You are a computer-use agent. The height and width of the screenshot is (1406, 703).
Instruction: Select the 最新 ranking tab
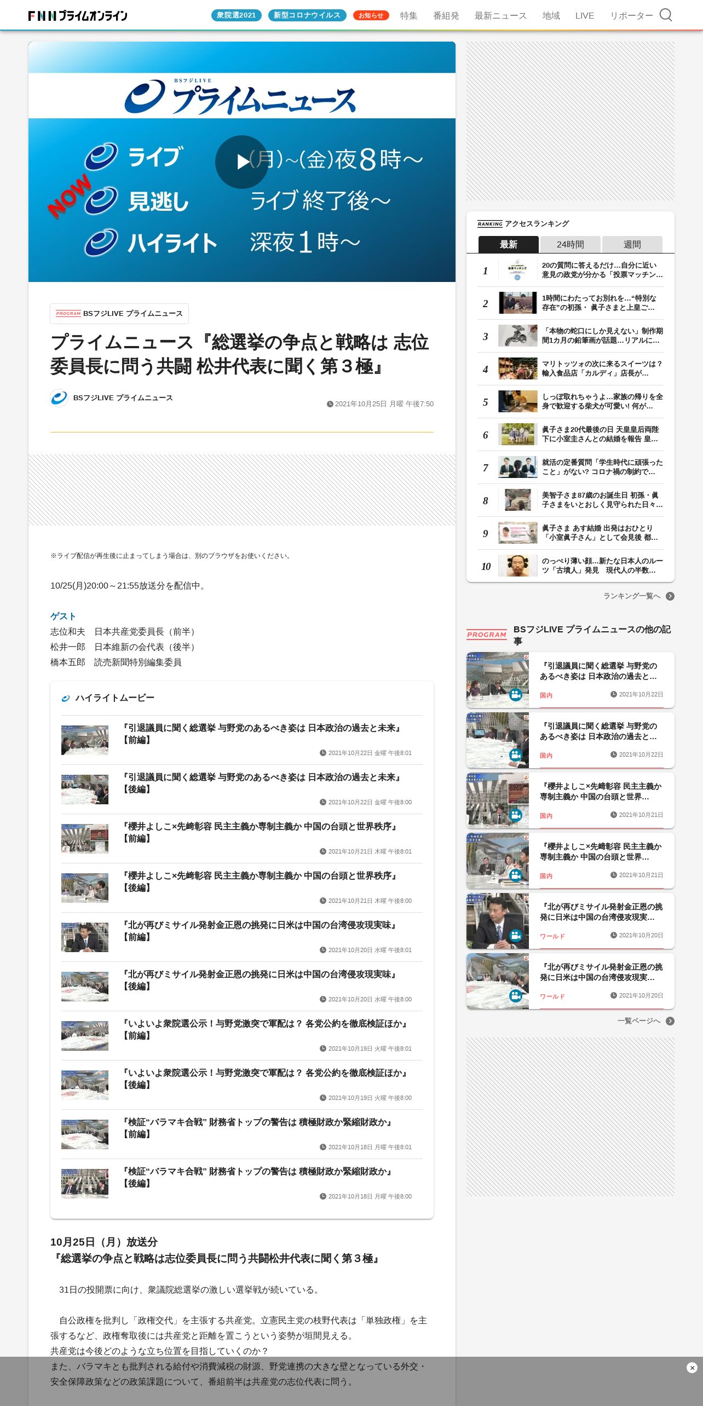click(508, 244)
